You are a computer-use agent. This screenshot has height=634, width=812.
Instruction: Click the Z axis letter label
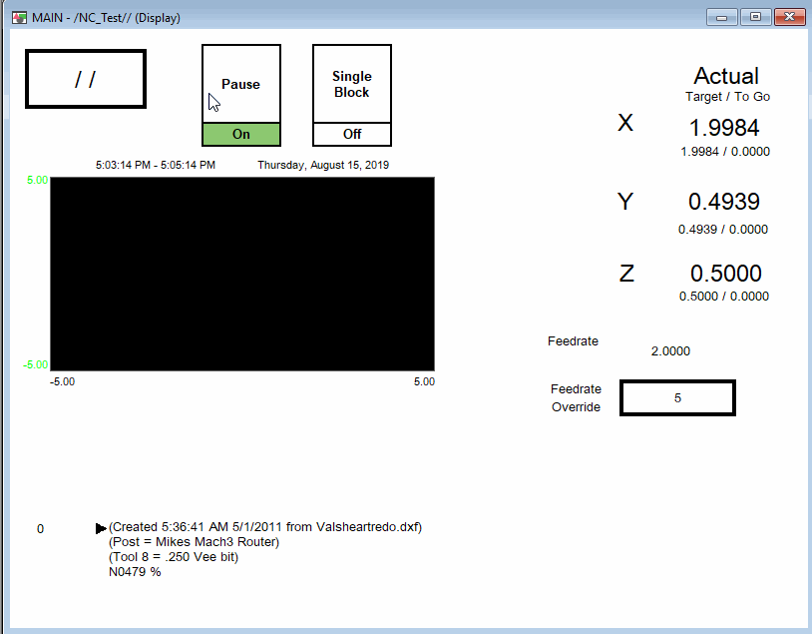[626, 274]
